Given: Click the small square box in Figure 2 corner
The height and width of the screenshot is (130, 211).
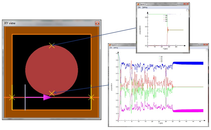Looking at the screenshot, I should coord(207,50).
